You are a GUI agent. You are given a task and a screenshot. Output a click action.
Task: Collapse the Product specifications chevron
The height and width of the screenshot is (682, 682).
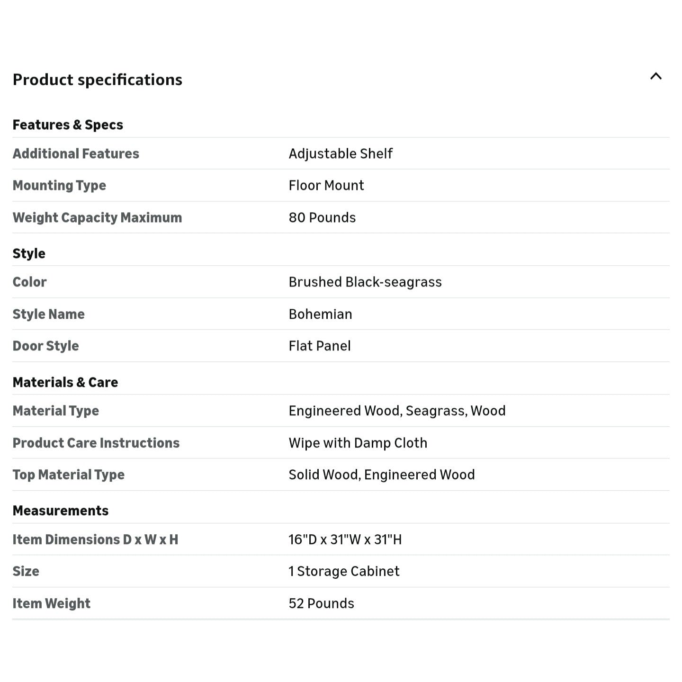point(655,76)
